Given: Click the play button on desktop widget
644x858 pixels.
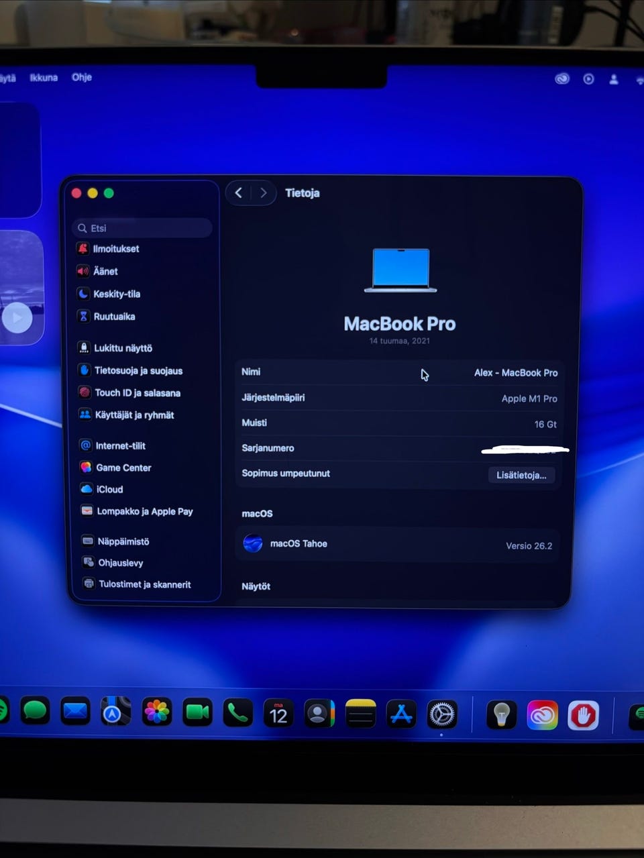Looking at the screenshot, I should click(17, 318).
